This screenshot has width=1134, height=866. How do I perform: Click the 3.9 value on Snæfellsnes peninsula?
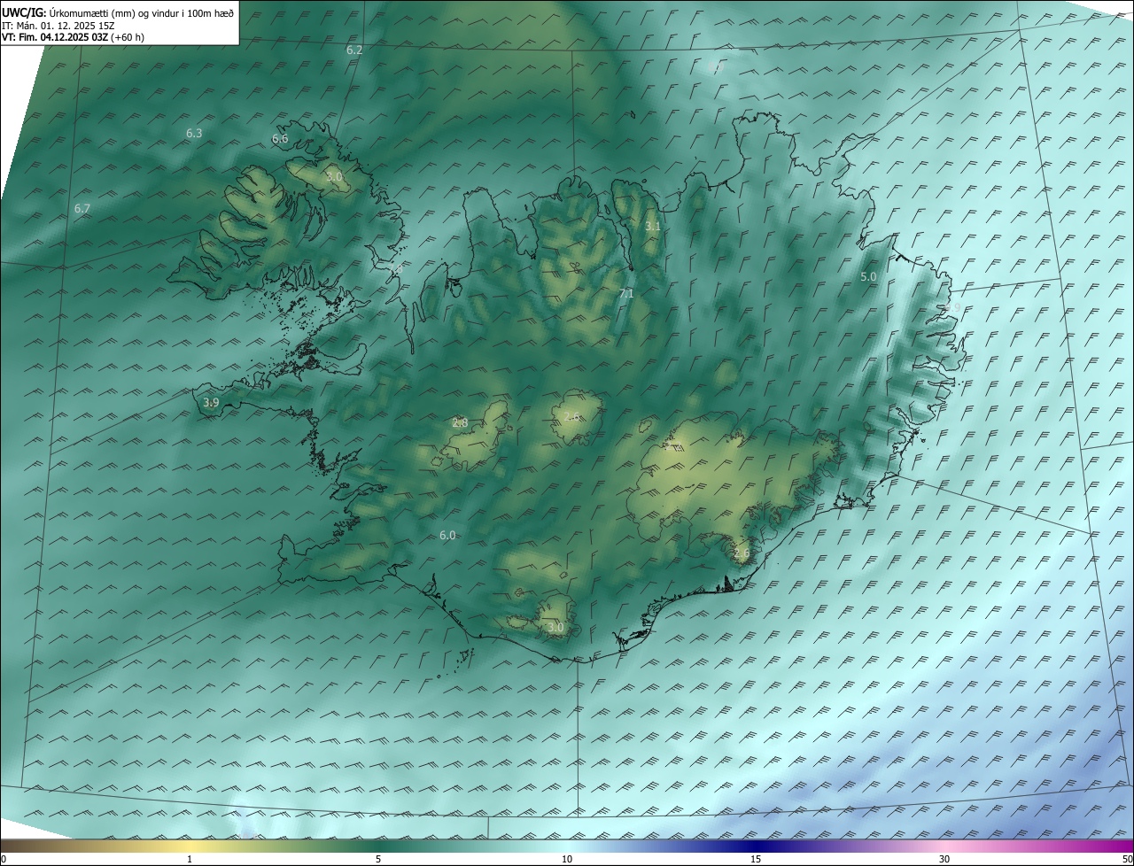(x=211, y=403)
